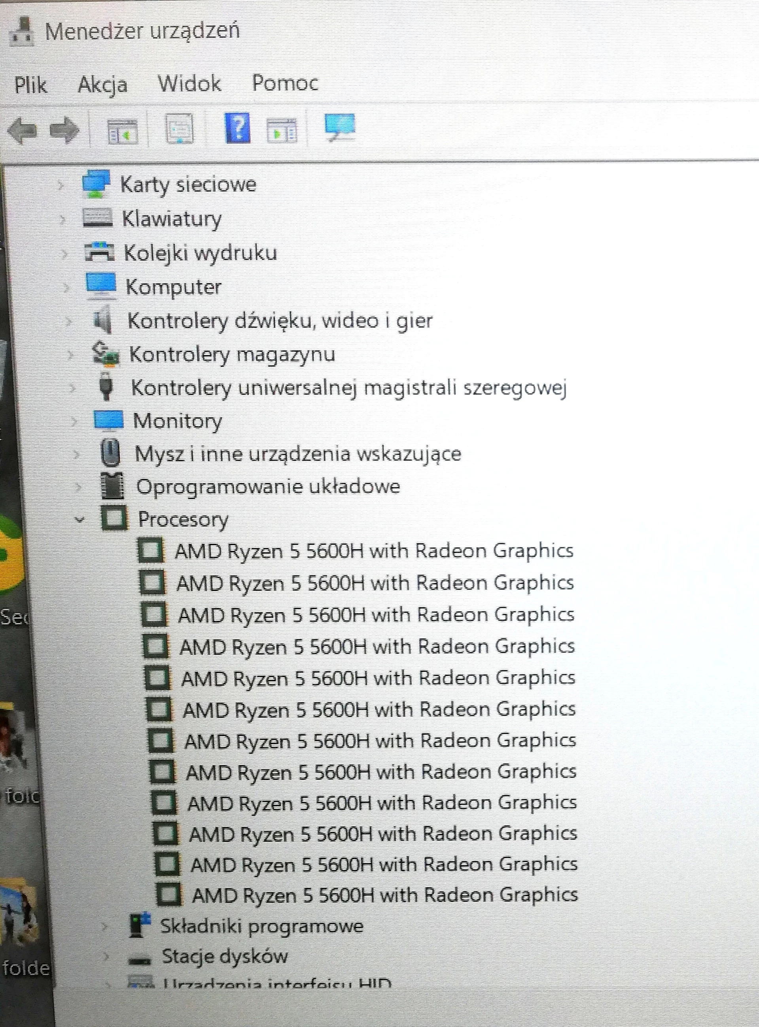759x1027 pixels.
Task: Expand the Kolejki wydruku node
Action: point(65,254)
